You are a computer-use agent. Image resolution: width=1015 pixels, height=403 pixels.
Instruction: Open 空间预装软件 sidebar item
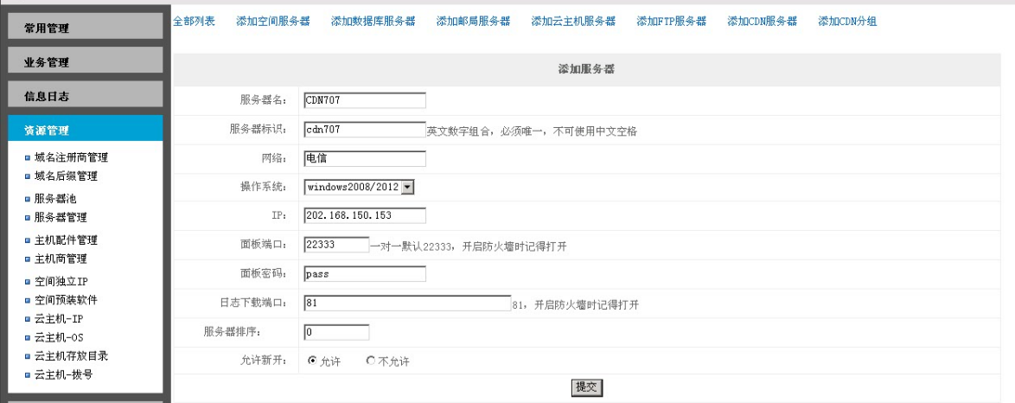(66, 300)
